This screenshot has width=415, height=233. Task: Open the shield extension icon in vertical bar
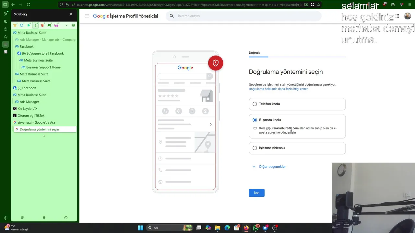point(6,52)
